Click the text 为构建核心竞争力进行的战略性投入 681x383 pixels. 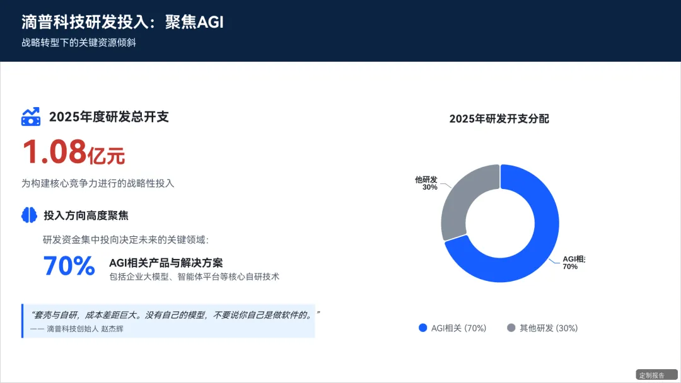point(98,183)
